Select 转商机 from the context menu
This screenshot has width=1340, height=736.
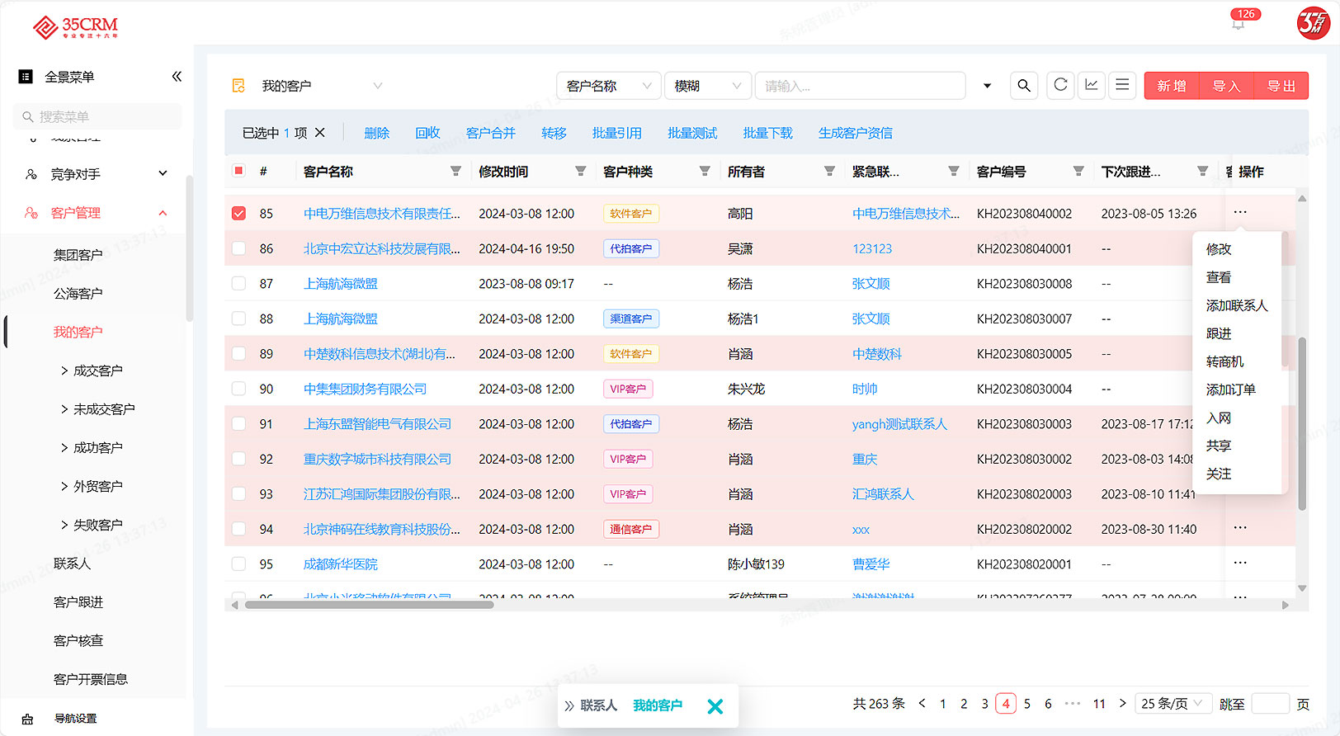(x=1224, y=361)
